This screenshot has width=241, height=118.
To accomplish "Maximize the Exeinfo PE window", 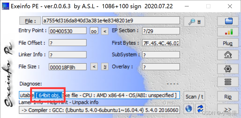I will (x=208, y=6).
